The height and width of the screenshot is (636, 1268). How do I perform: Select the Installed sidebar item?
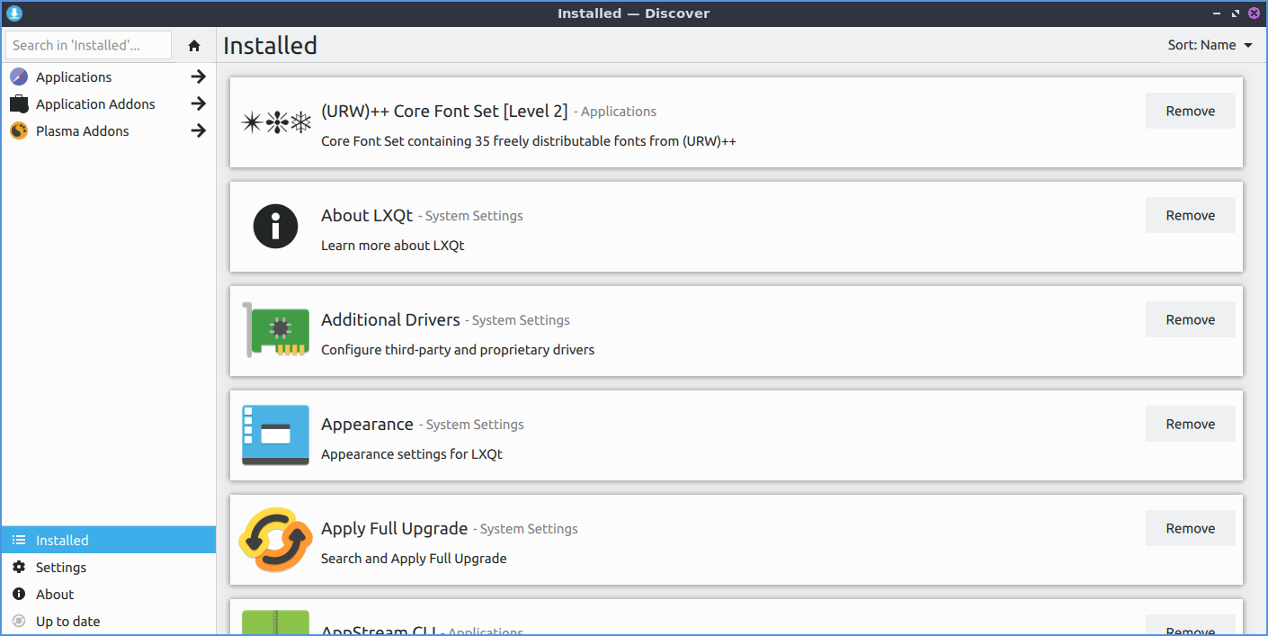62,541
